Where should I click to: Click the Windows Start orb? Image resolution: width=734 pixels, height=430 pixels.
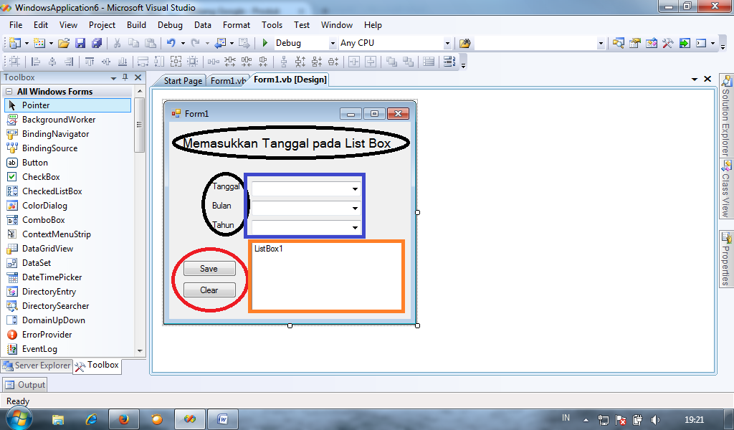click(x=19, y=419)
